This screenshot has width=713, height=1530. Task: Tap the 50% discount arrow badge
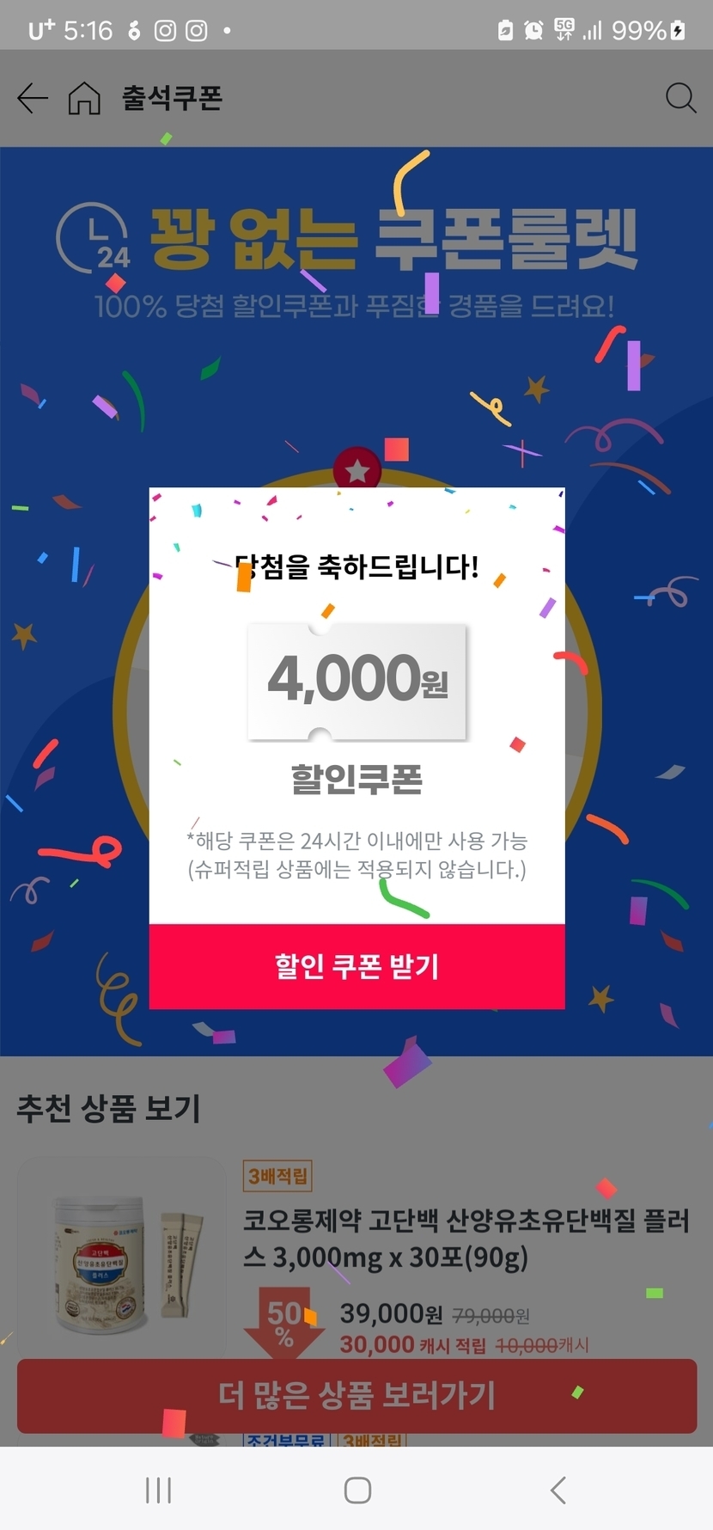(x=283, y=1322)
